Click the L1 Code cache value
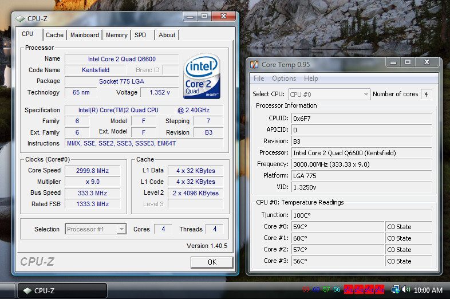The width and height of the screenshot is (450, 299). [196, 182]
